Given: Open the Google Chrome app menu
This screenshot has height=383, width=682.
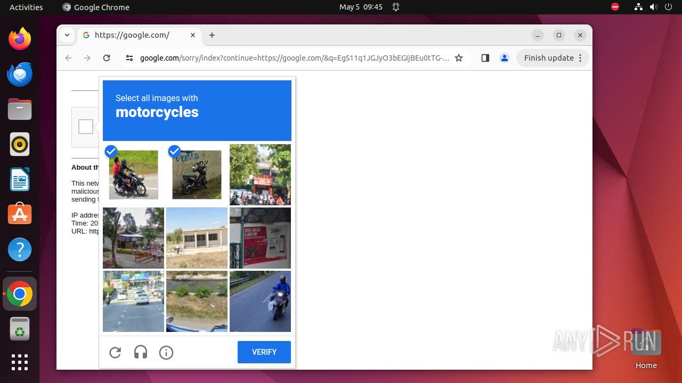Looking at the screenshot, I should point(96,7).
